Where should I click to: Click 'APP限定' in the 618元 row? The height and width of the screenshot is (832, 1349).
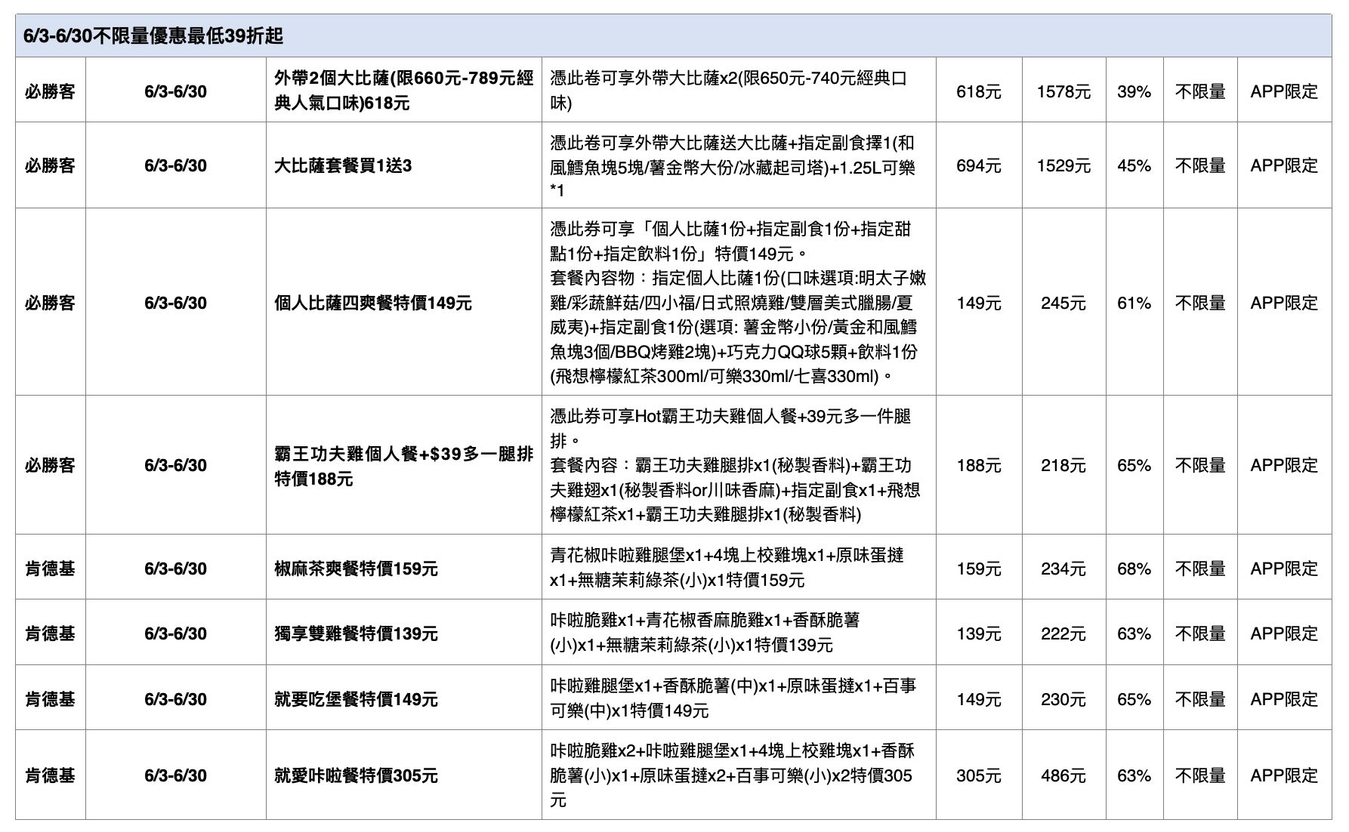(1284, 91)
